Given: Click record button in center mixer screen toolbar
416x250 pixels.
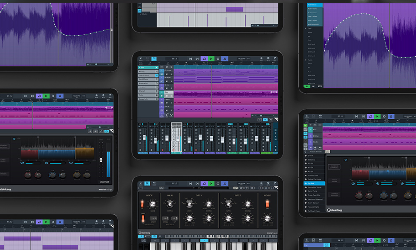Looking at the screenshot, I should pos(218,59).
